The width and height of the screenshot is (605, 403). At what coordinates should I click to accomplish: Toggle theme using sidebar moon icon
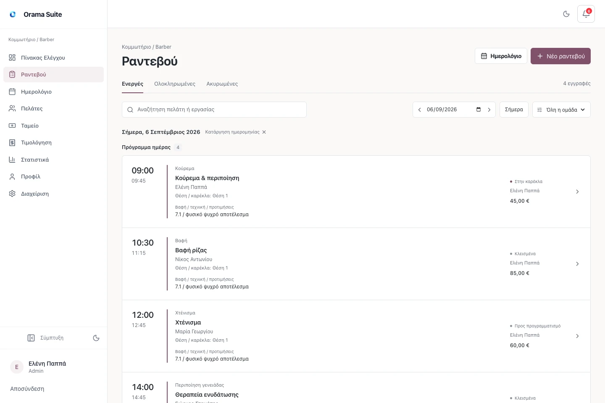point(96,338)
